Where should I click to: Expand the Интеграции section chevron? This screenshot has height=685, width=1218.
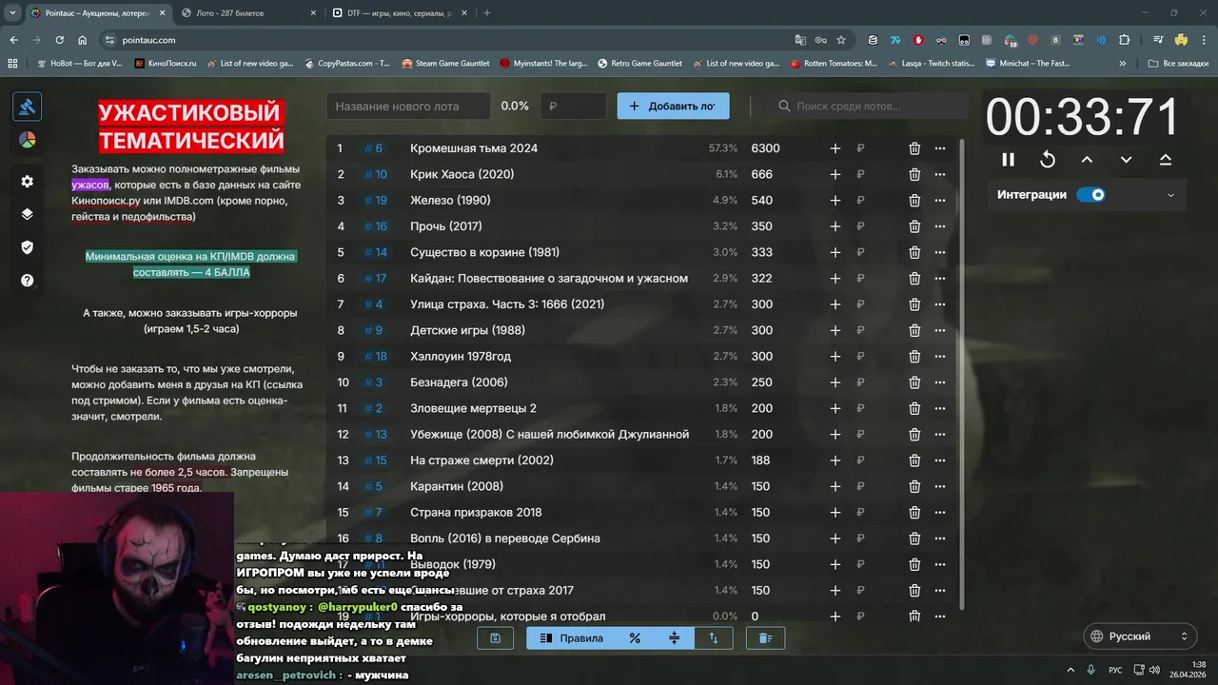tap(1170, 195)
